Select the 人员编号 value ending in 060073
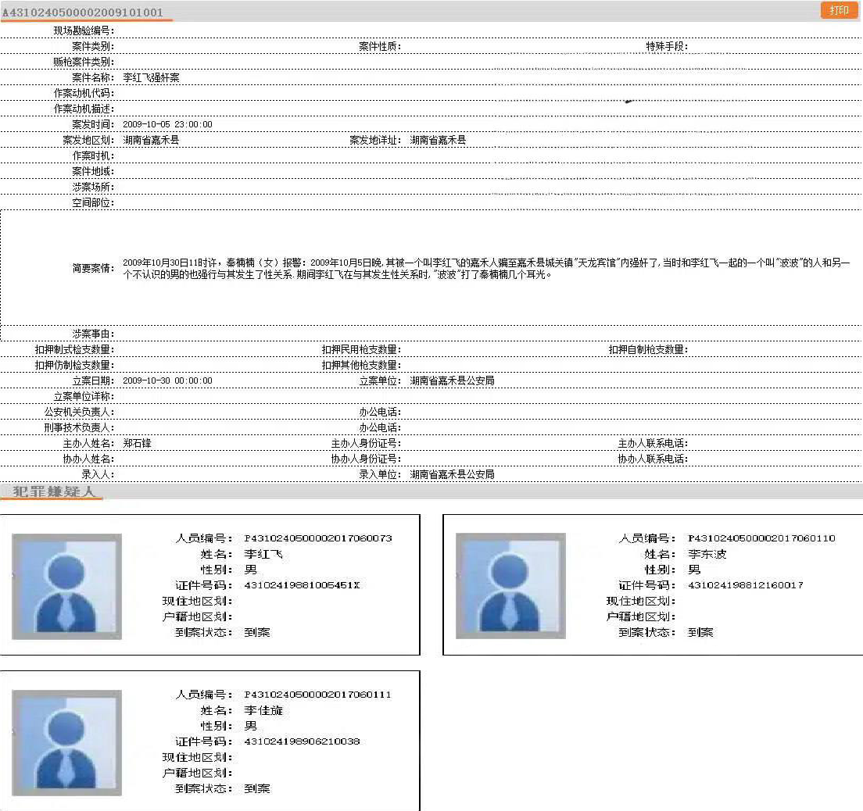 [317, 538]
